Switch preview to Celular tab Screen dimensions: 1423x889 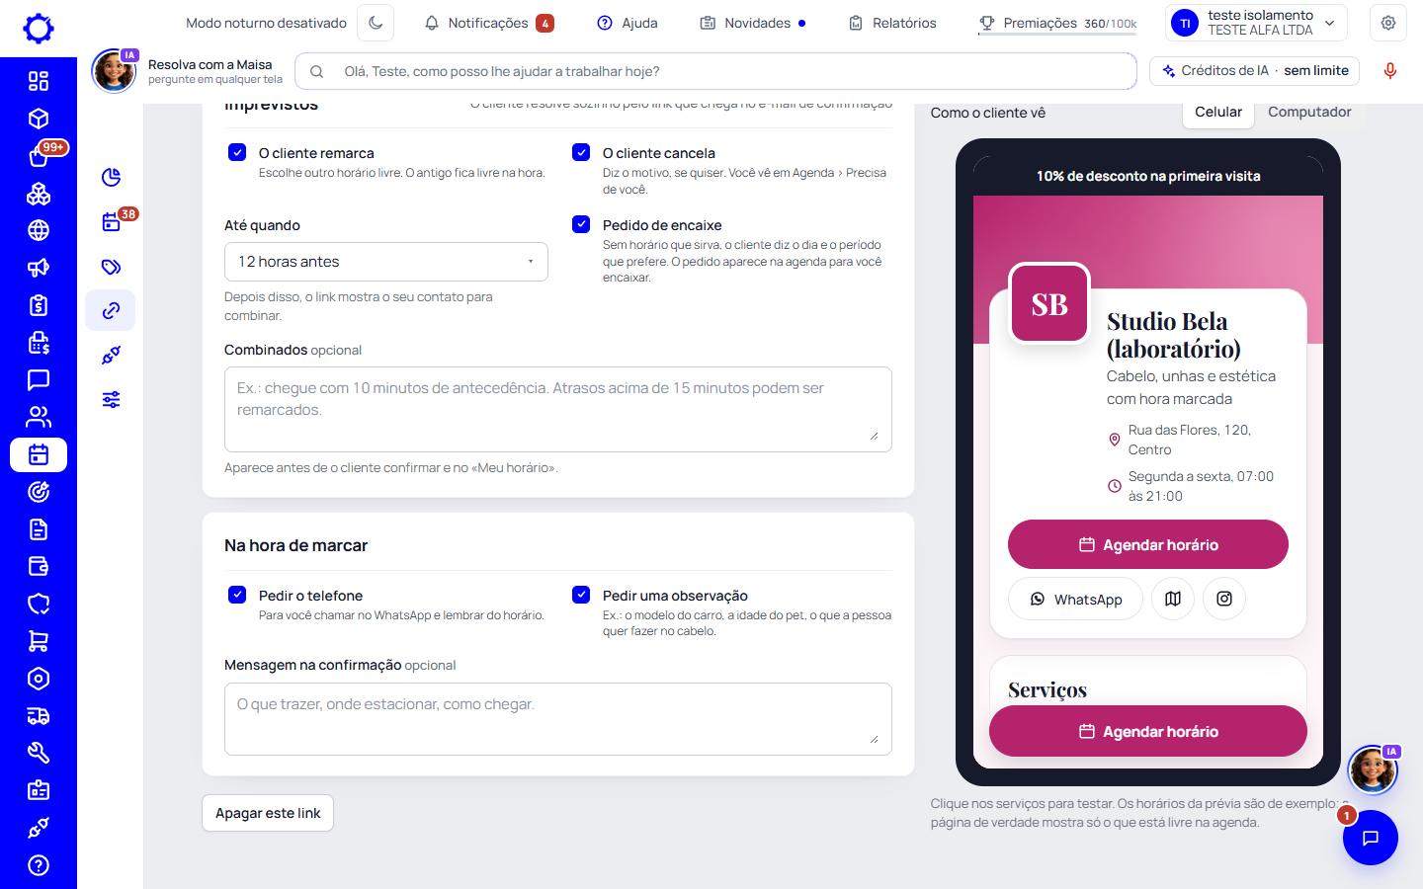point(1218,113)
